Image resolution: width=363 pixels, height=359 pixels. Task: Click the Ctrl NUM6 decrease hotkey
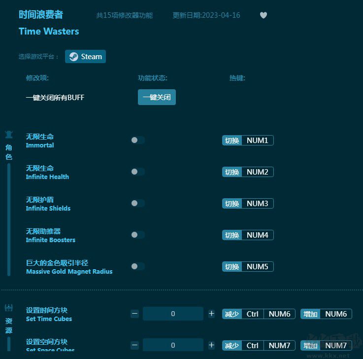pyautogui.click(x=259, y=314)
